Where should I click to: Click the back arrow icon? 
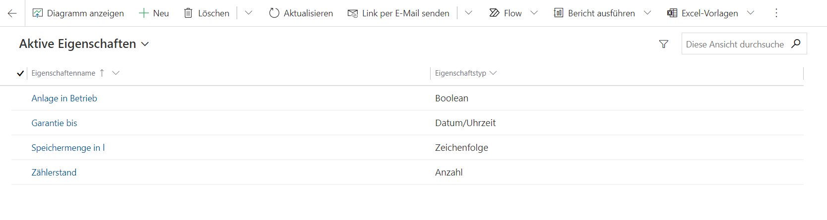pos(12,13)
